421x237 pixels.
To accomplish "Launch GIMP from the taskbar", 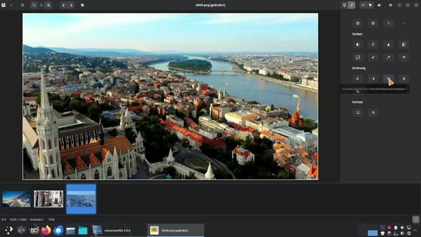I will [34, 230].
